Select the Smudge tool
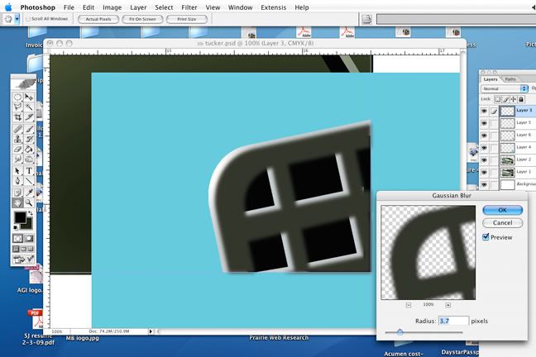The height and width of the screenshot is (357, 536). pos(17,159)
